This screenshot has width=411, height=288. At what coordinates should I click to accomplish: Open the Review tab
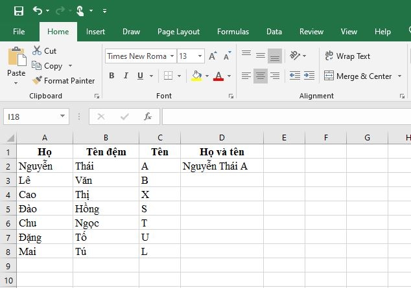[x=311, y=32]
